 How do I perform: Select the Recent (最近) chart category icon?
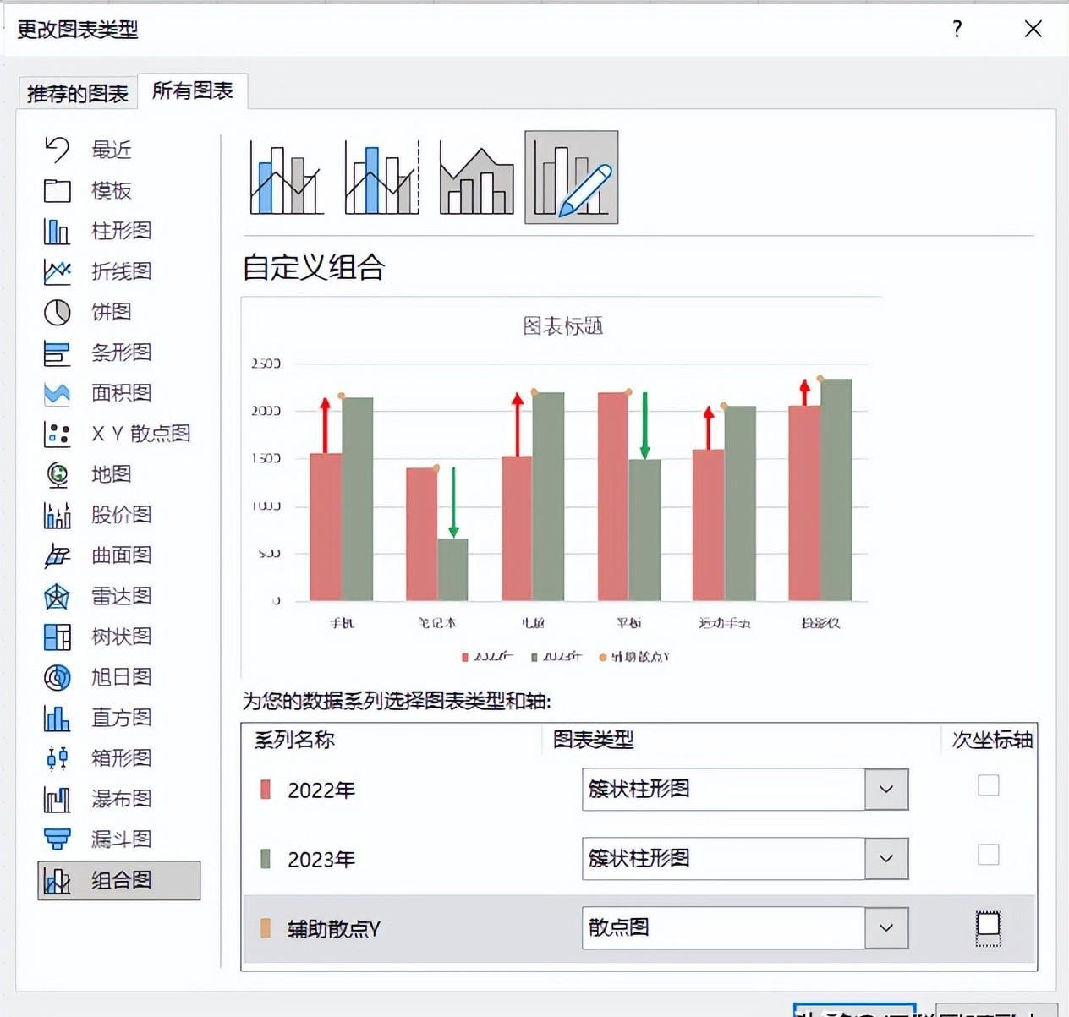coord(57,150)
